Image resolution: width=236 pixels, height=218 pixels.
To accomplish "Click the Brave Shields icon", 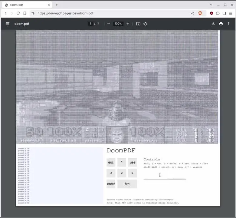I will coord(200,13).
